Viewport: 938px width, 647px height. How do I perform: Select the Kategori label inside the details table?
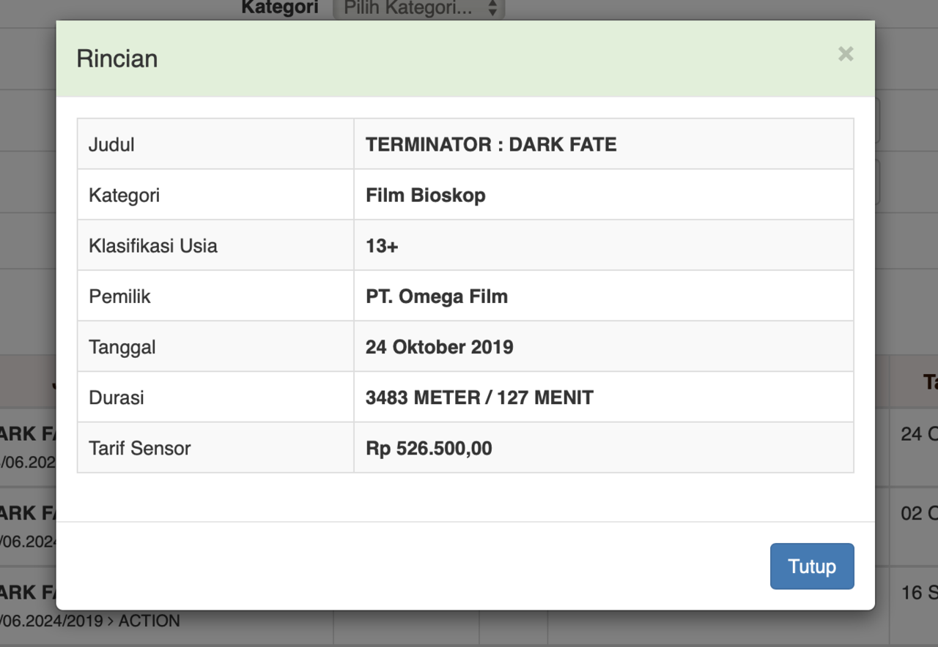click(x=124, y=195)
